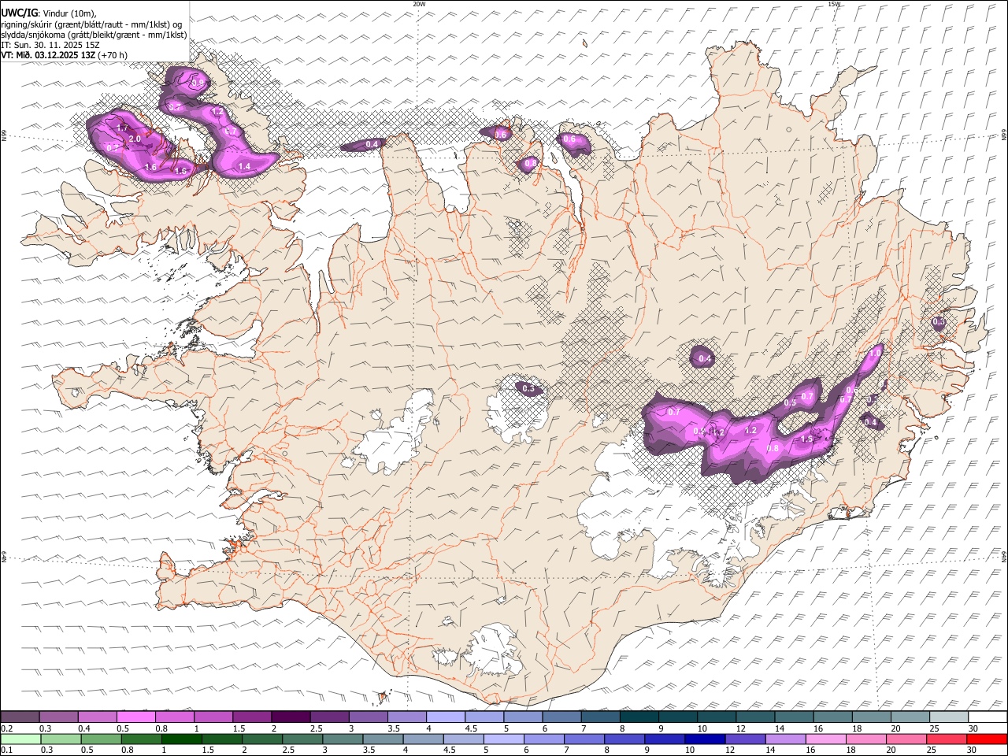The image size is (1008, 756).
Task: Select the '0.1' label in the bottom legend row
Action: [x=6, y=750]
